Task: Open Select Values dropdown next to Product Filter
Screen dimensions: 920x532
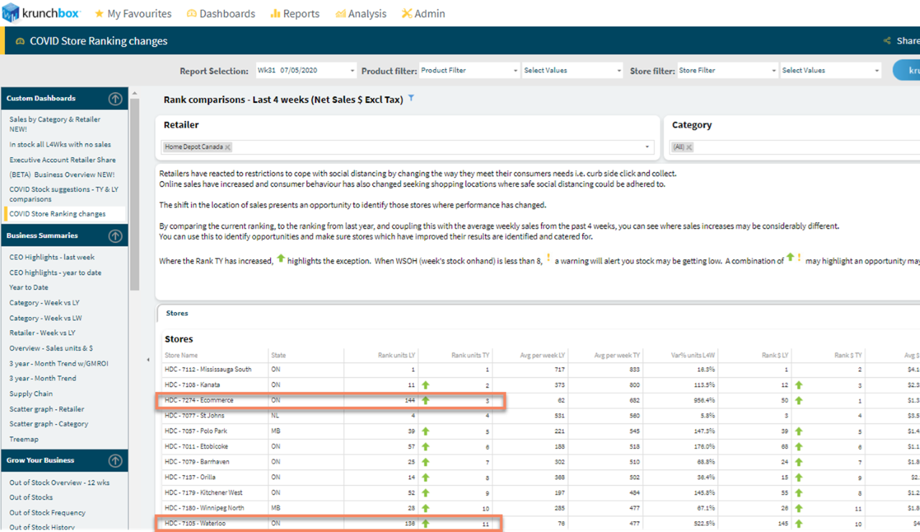Action: [x=573, y=70]
